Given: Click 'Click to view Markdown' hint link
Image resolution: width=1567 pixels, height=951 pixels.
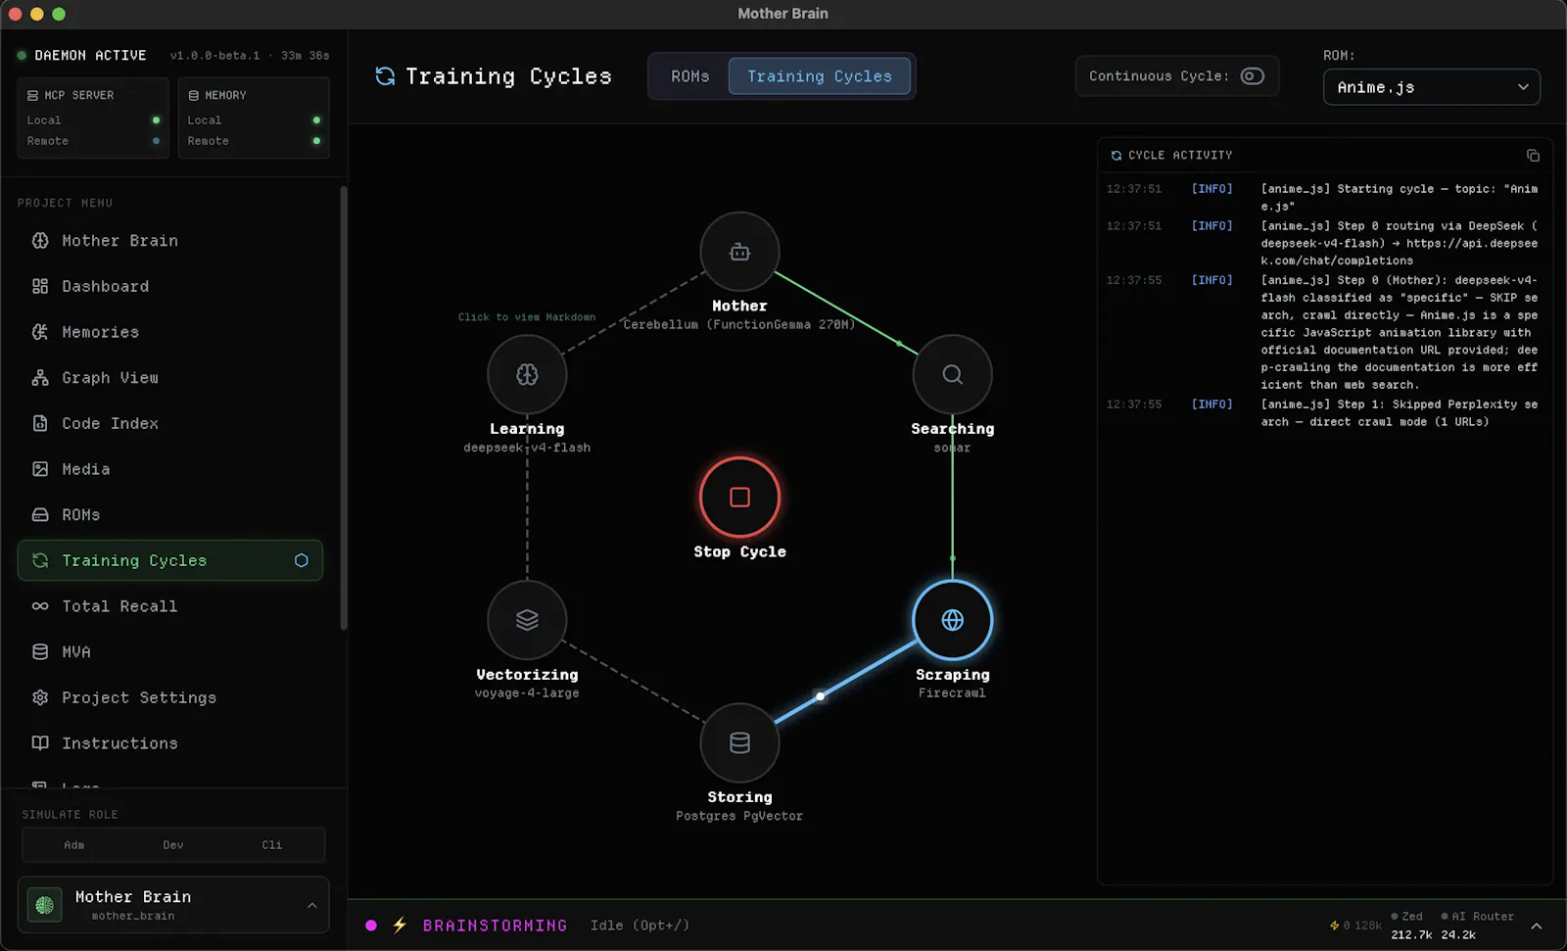Looking at the screenshot, I should (x=527, y=317).
